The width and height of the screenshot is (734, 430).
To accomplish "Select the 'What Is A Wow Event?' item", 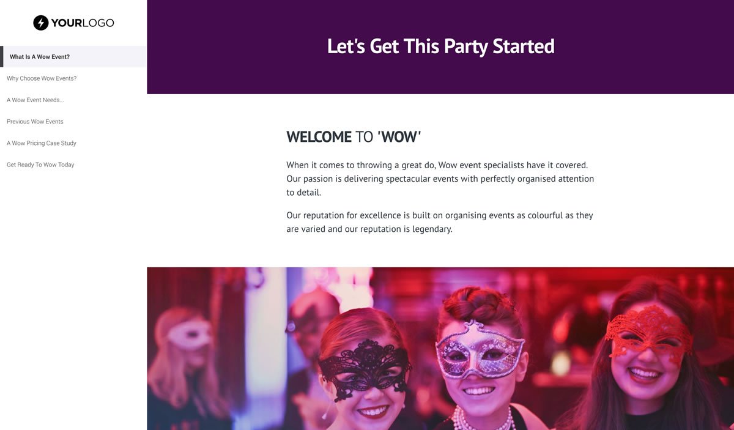I will click(40, 57).
